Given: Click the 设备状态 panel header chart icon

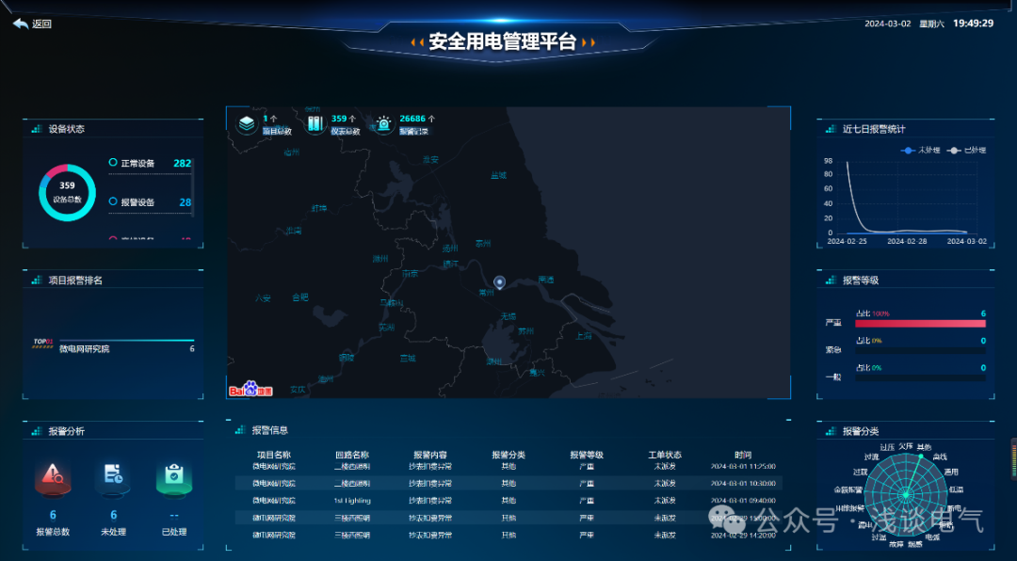Looking at the screenshot, I should pyautogui.click(x=38, y=129).
